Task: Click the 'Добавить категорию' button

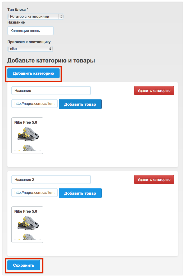Action: (x=33, y=73)
